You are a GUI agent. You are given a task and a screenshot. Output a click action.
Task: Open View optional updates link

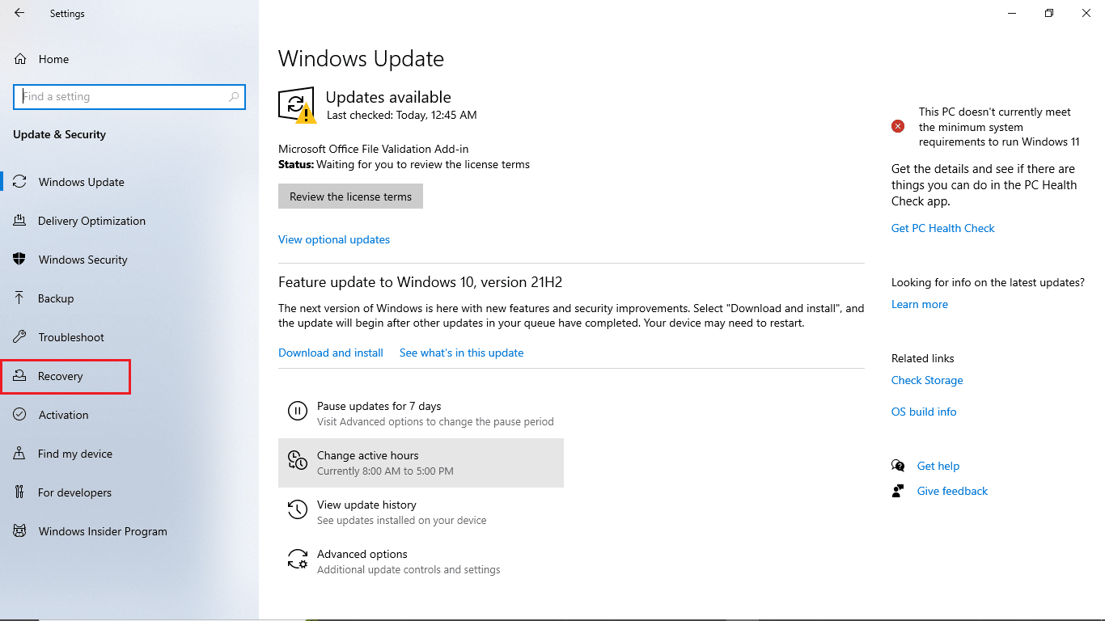tap(334, 239)
